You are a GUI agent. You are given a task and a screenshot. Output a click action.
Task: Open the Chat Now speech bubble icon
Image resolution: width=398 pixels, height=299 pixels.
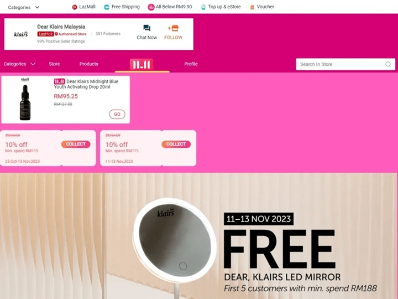146,28
